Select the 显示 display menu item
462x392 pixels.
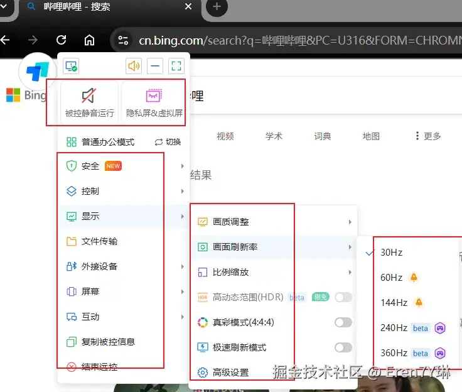[x=123, y=216]
